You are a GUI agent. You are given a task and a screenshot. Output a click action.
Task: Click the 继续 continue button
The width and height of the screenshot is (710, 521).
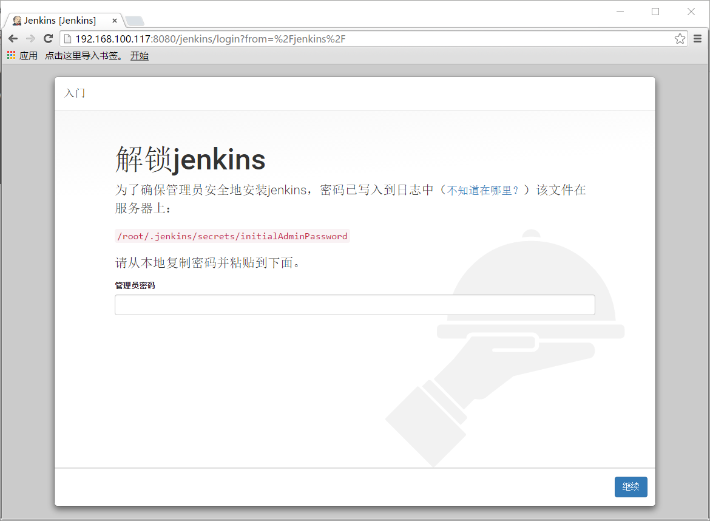click(631, 487)
